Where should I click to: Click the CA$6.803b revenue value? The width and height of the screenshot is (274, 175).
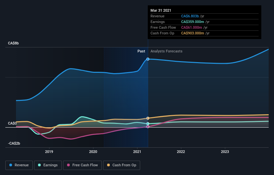point(190,16)
